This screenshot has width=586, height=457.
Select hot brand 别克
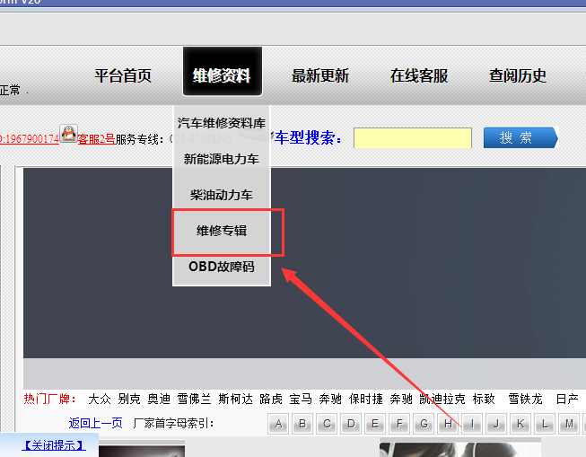[129, 399]
